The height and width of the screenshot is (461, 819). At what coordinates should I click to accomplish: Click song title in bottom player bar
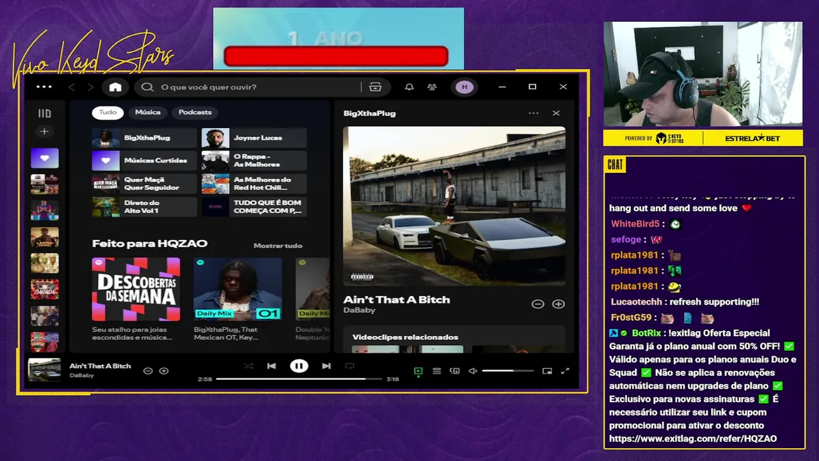100,366
